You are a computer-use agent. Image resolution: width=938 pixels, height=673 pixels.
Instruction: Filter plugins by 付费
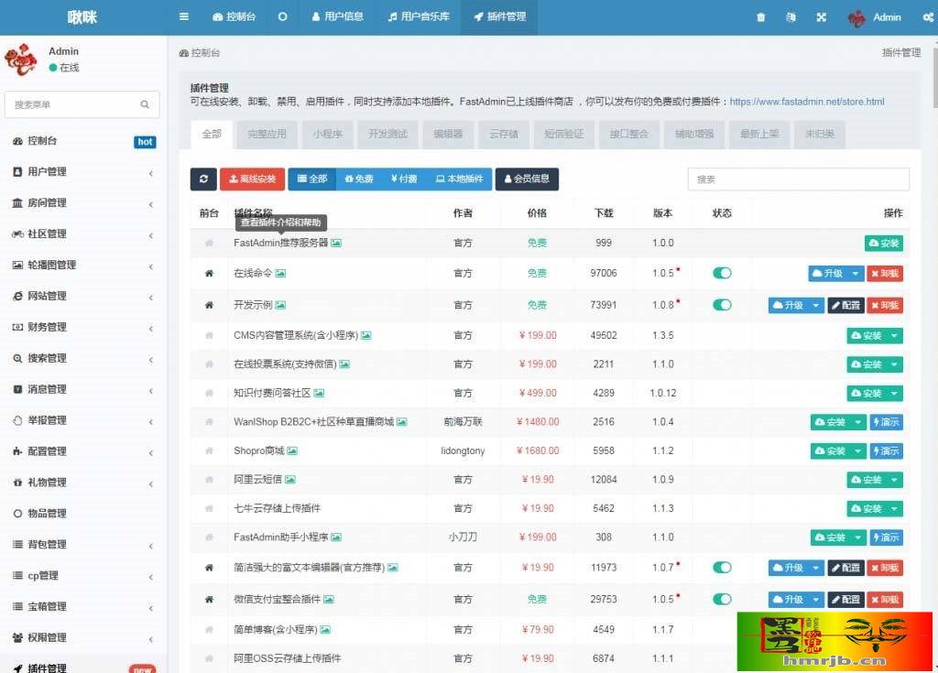coord(404,179)
